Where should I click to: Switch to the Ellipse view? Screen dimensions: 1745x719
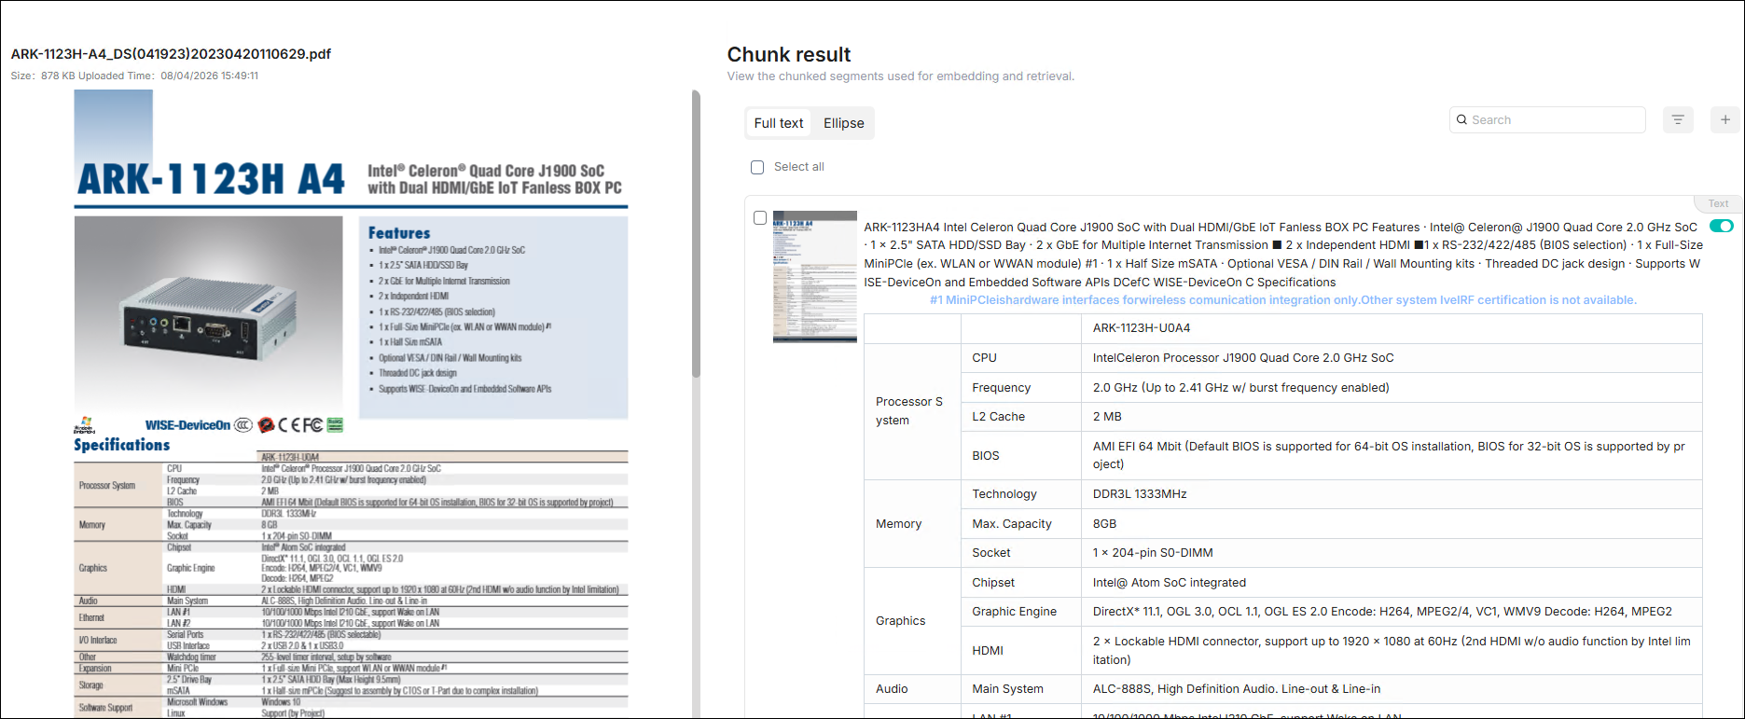click(x=844, y=123)
